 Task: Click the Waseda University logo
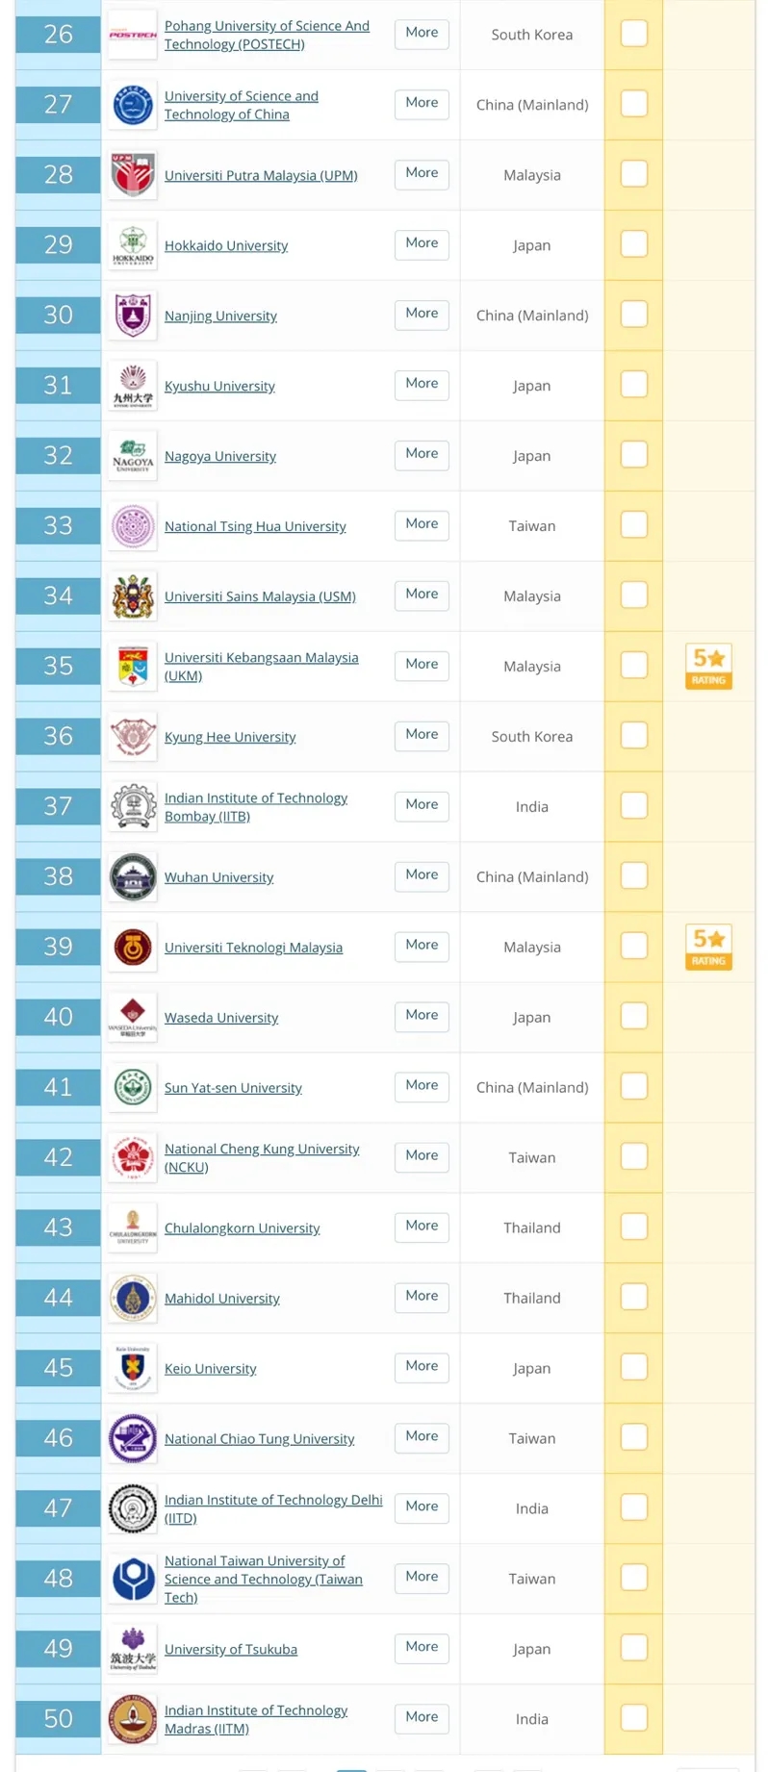[132, 1017]
